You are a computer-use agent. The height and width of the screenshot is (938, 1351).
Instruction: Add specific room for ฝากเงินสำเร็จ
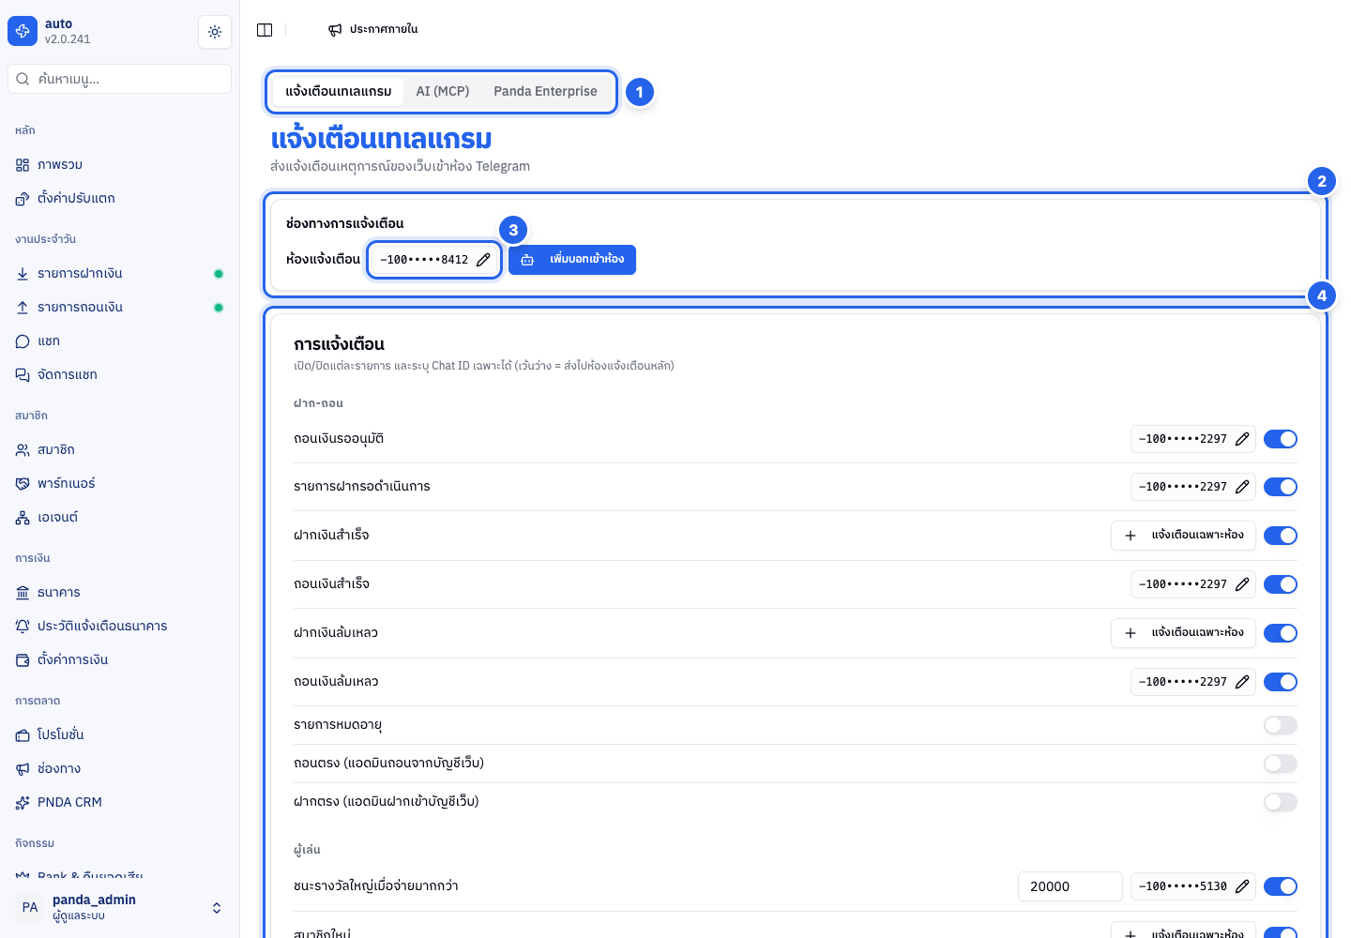(1183, 536)
